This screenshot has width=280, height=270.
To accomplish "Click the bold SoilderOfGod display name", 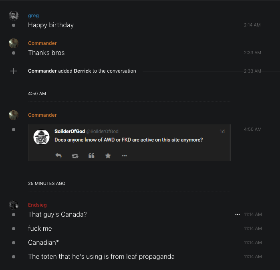I will [x=69, y=132].
